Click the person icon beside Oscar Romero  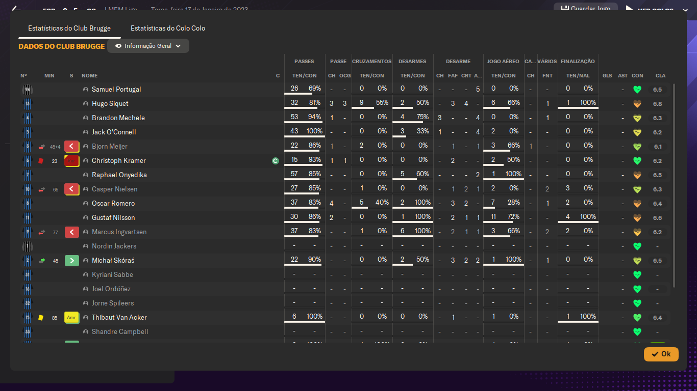click(86, 204)
